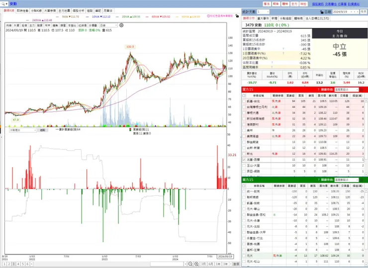Screen dimensions: 368x268
Task: Click the 查價 button
Action: click(236, 264)
